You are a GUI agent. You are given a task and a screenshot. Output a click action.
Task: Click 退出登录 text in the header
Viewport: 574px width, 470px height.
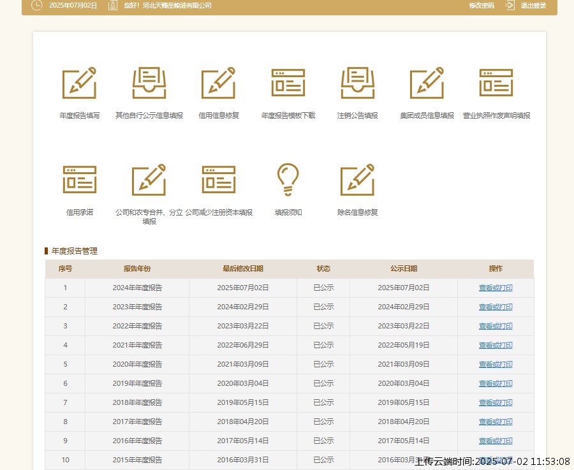click(533, 6)
